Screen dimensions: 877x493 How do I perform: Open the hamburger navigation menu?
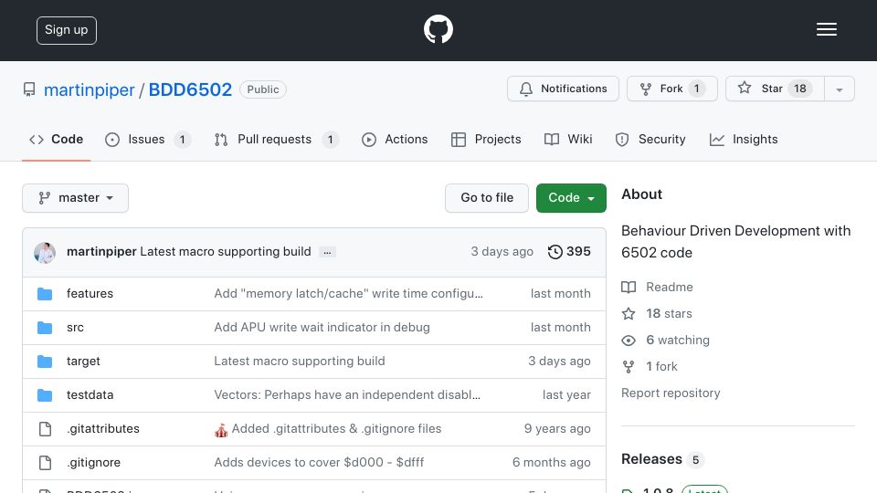pos(826,29)
